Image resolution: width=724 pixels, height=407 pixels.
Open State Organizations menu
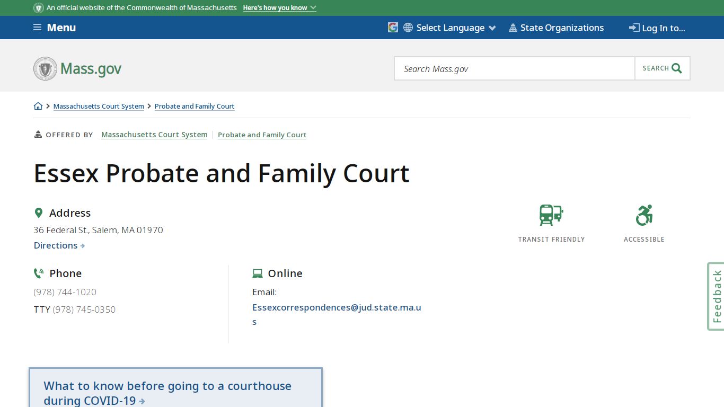[556, 28]
